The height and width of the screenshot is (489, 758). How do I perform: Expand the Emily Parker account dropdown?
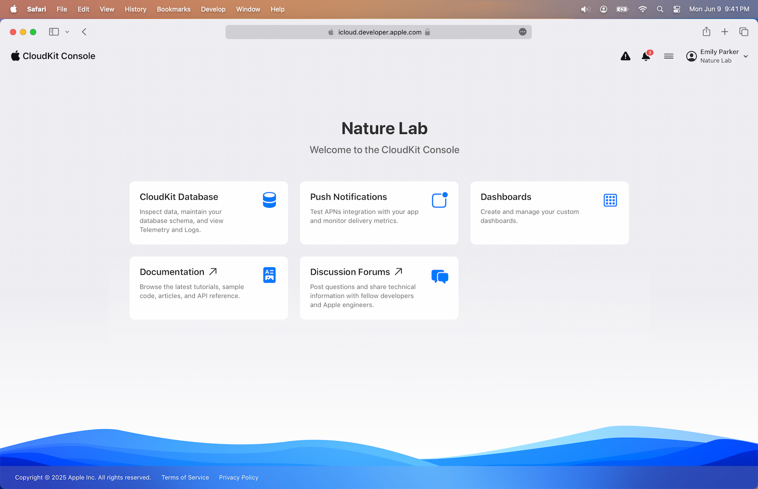[x=746, y=56]
